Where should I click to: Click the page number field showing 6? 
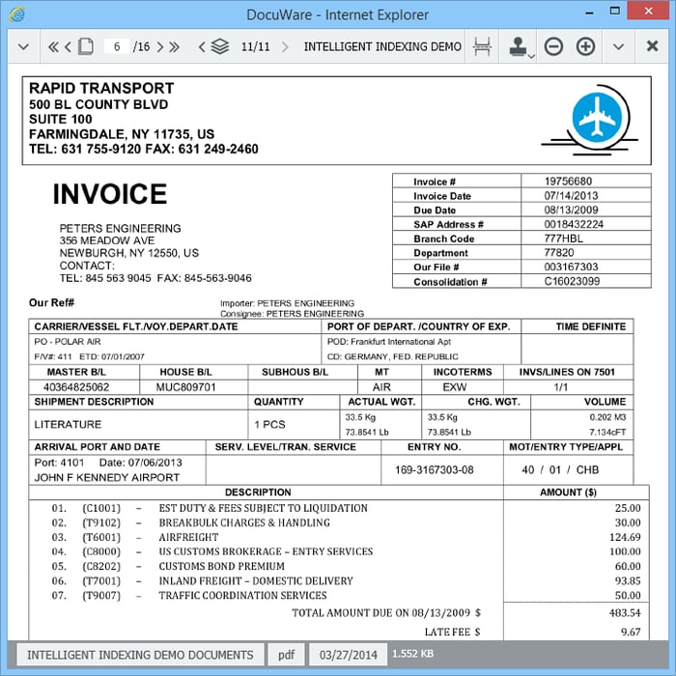tap(117, 46)
